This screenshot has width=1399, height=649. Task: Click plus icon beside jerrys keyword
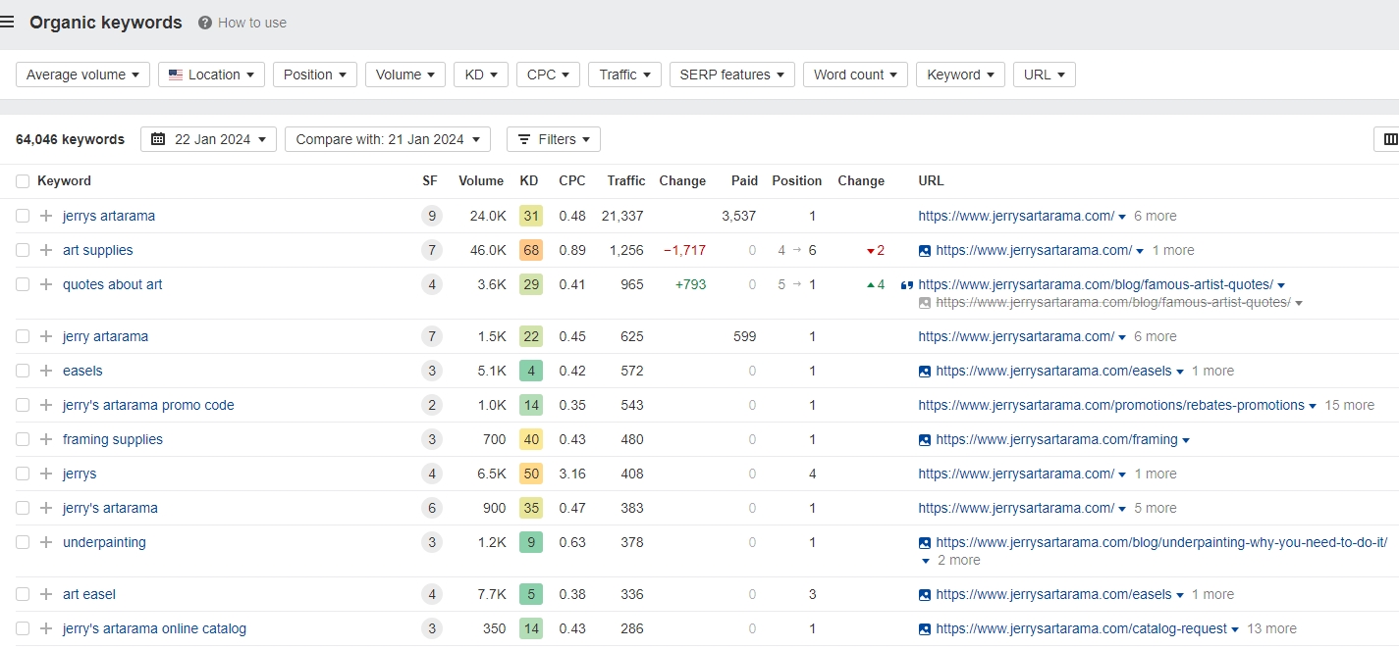click(x=46, y=474)
